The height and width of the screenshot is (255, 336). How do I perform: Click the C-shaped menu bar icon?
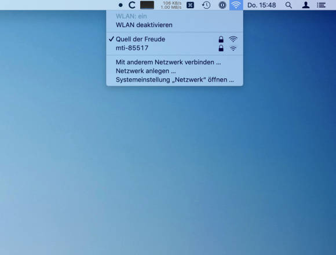coord(132,5)
